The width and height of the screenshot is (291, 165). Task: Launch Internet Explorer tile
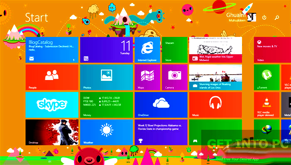pos(147,50)
